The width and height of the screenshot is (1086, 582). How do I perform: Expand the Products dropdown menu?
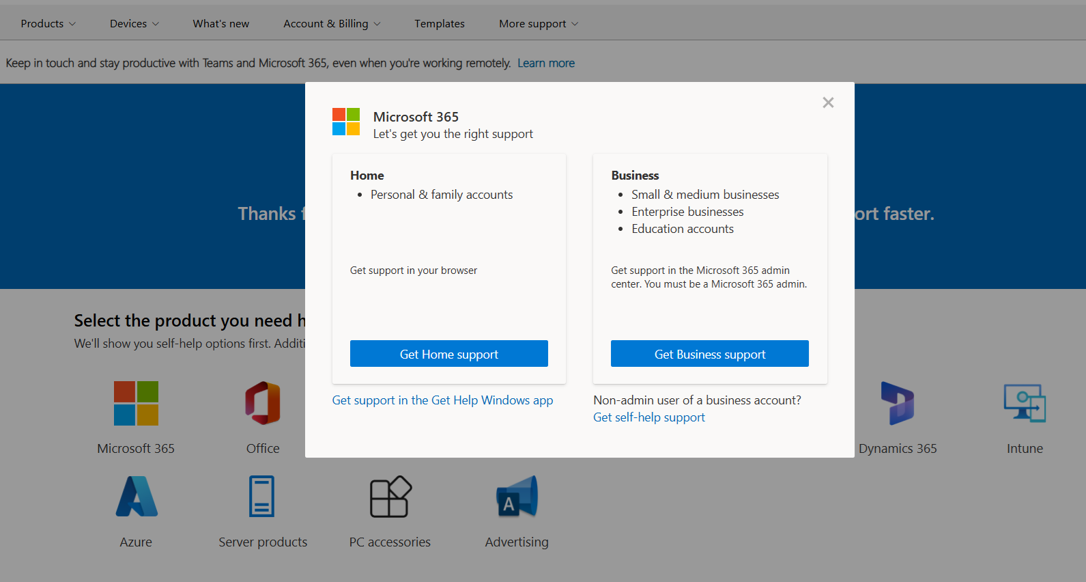point(48,24)
